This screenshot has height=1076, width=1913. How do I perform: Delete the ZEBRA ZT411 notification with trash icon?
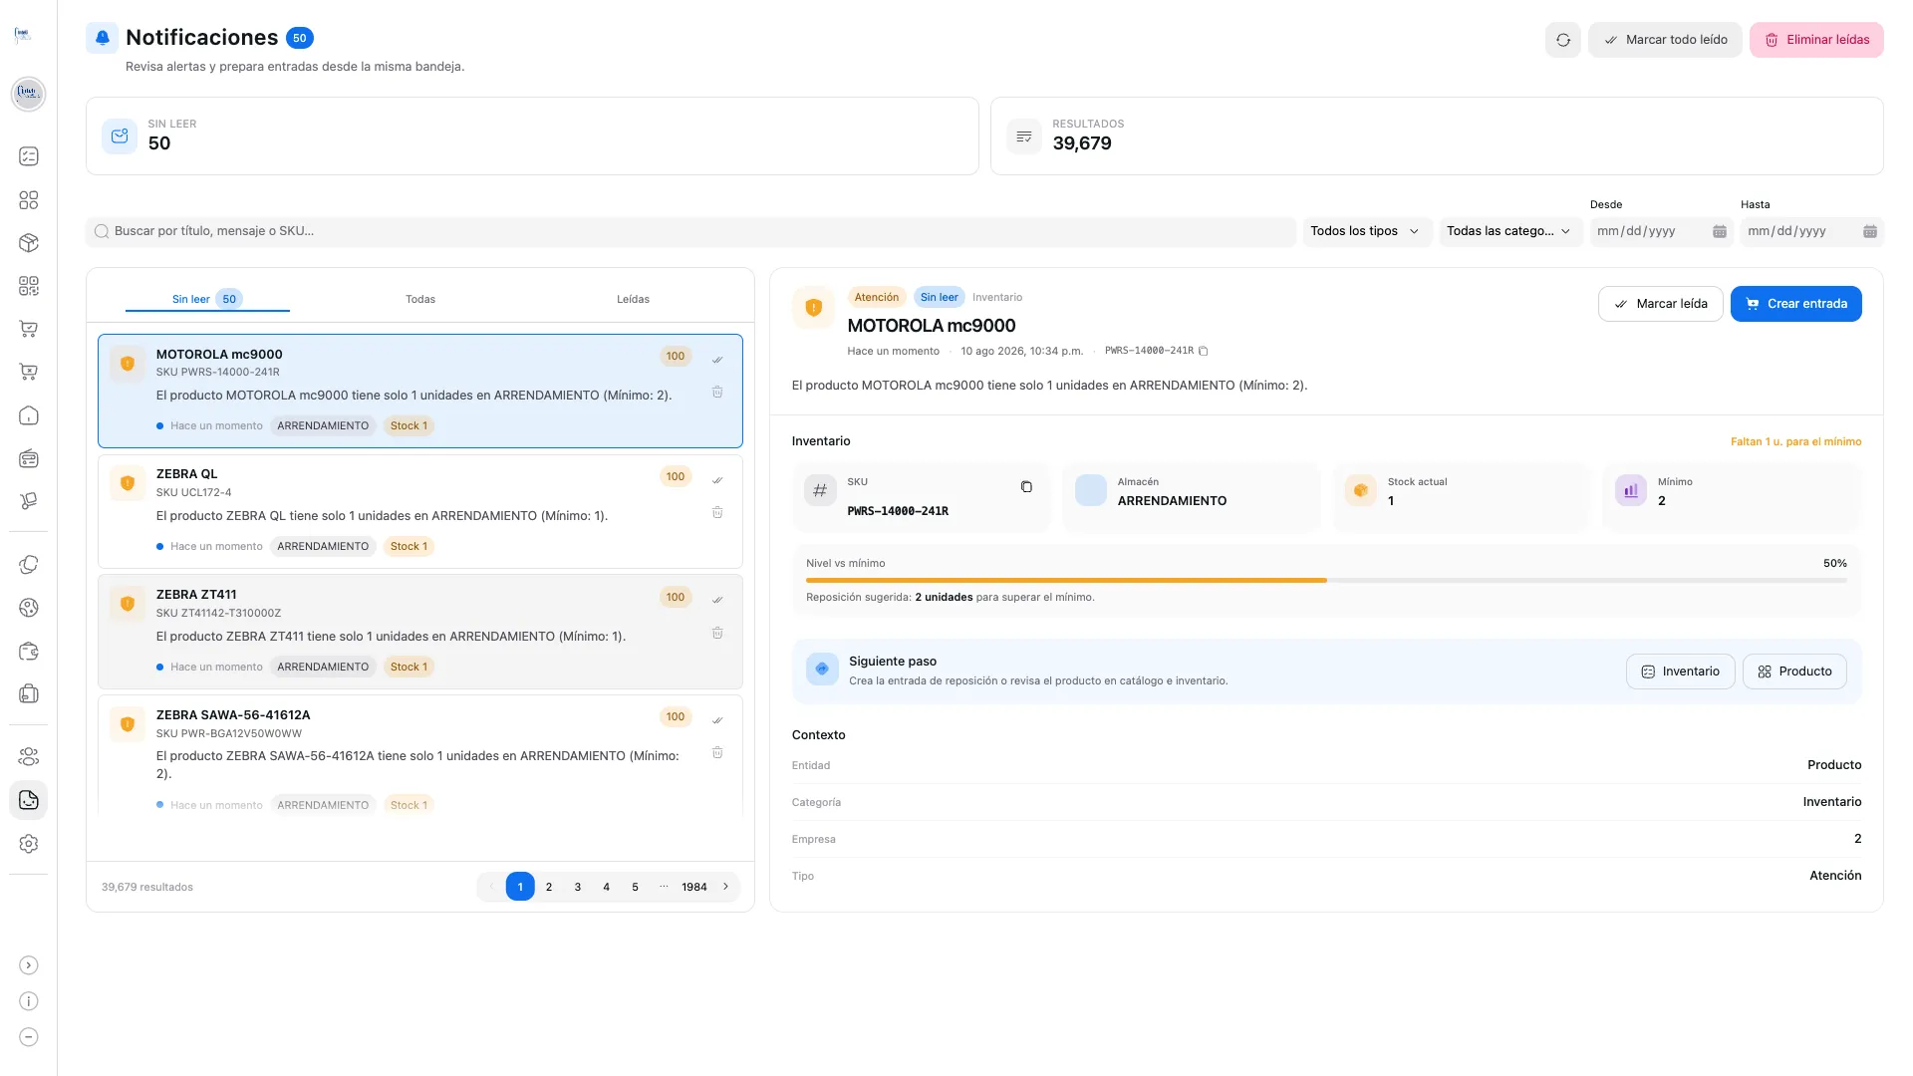pos(717,634)
